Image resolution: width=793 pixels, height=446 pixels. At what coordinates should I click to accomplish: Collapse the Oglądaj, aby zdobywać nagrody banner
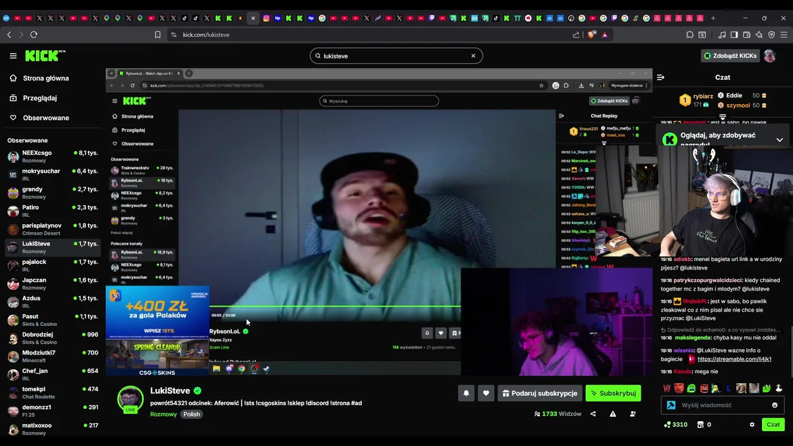[779, 140]
